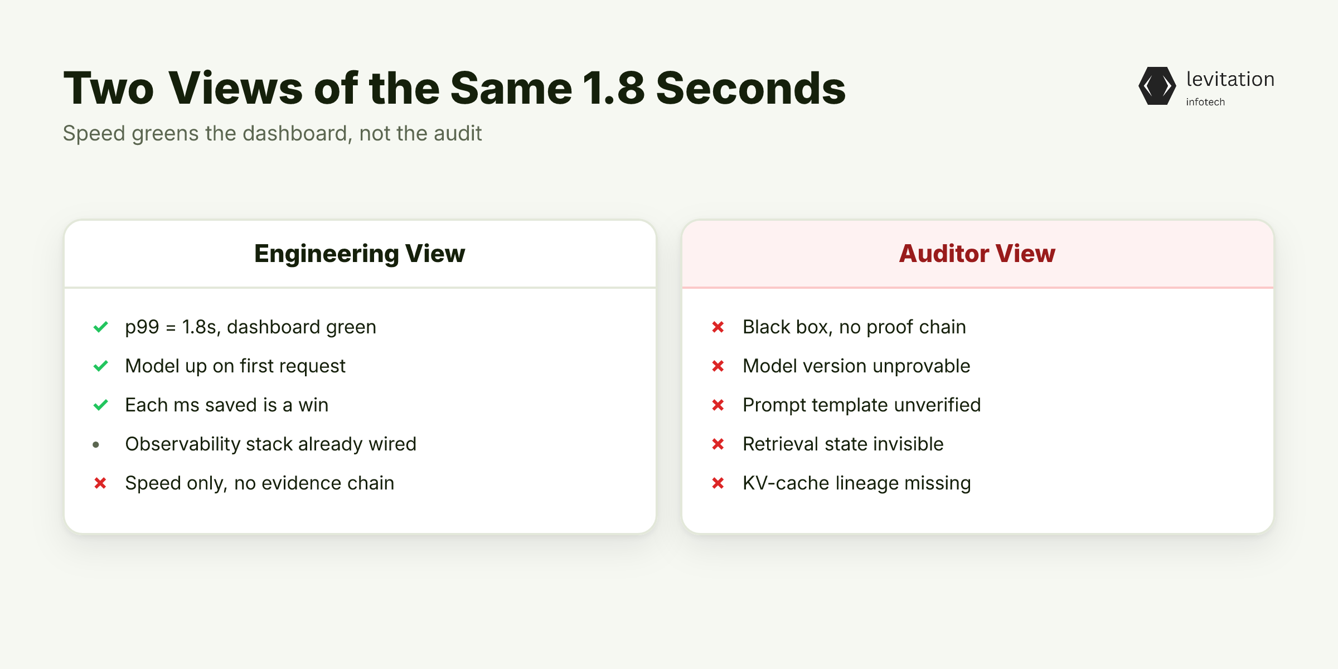Click the subtitle Speed greens the dashboard
Screen dimensions: 1338x669
coord(272,133)
